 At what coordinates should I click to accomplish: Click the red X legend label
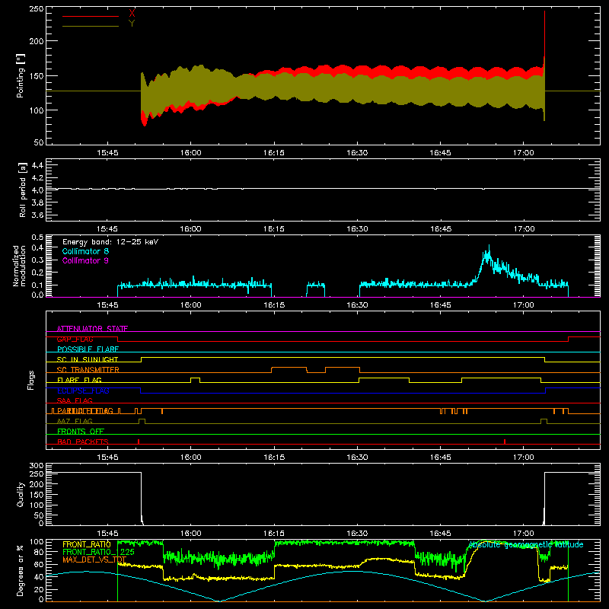(x=132, y=13)
